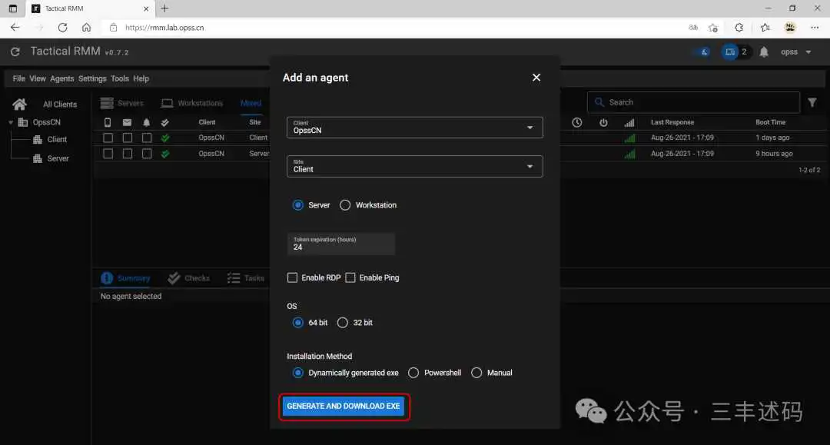Select OpssCN in the client tree
The image size is (830, 445).
tap(47, 122)
